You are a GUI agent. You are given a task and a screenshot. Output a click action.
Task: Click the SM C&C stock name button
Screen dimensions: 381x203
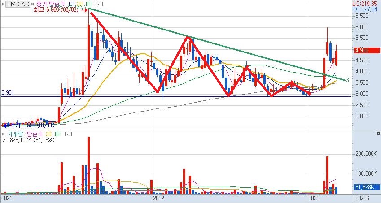(18, 4)
